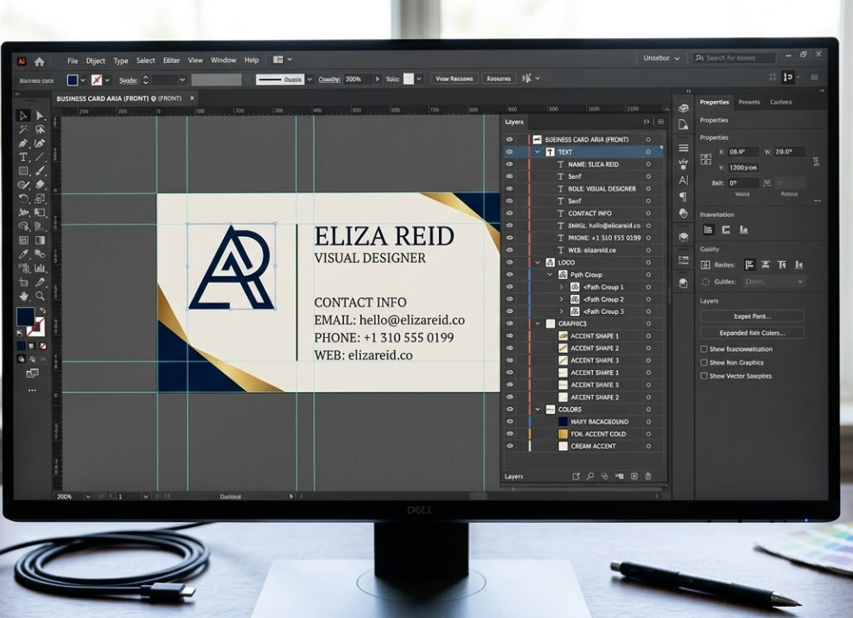Screen dimensions: 853x618
Task: Switch to the Properties tab
Action: (714, 102)
